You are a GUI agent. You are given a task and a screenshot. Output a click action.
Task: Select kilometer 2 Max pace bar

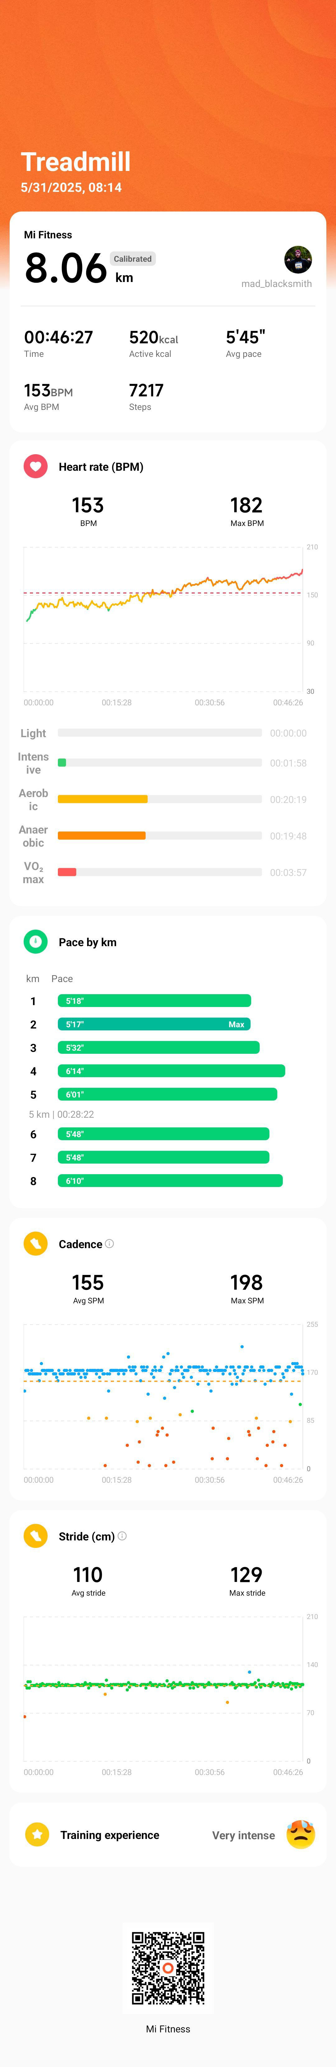154,1024
